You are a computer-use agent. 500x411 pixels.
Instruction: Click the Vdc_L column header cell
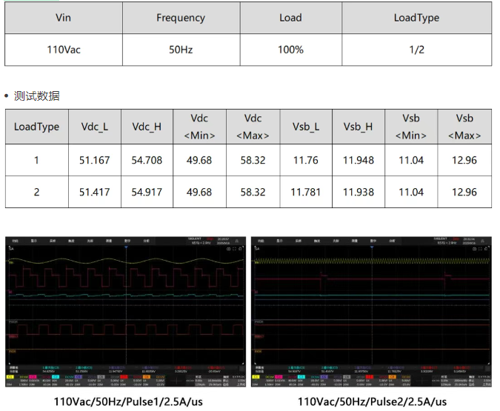tap(94, 127)
